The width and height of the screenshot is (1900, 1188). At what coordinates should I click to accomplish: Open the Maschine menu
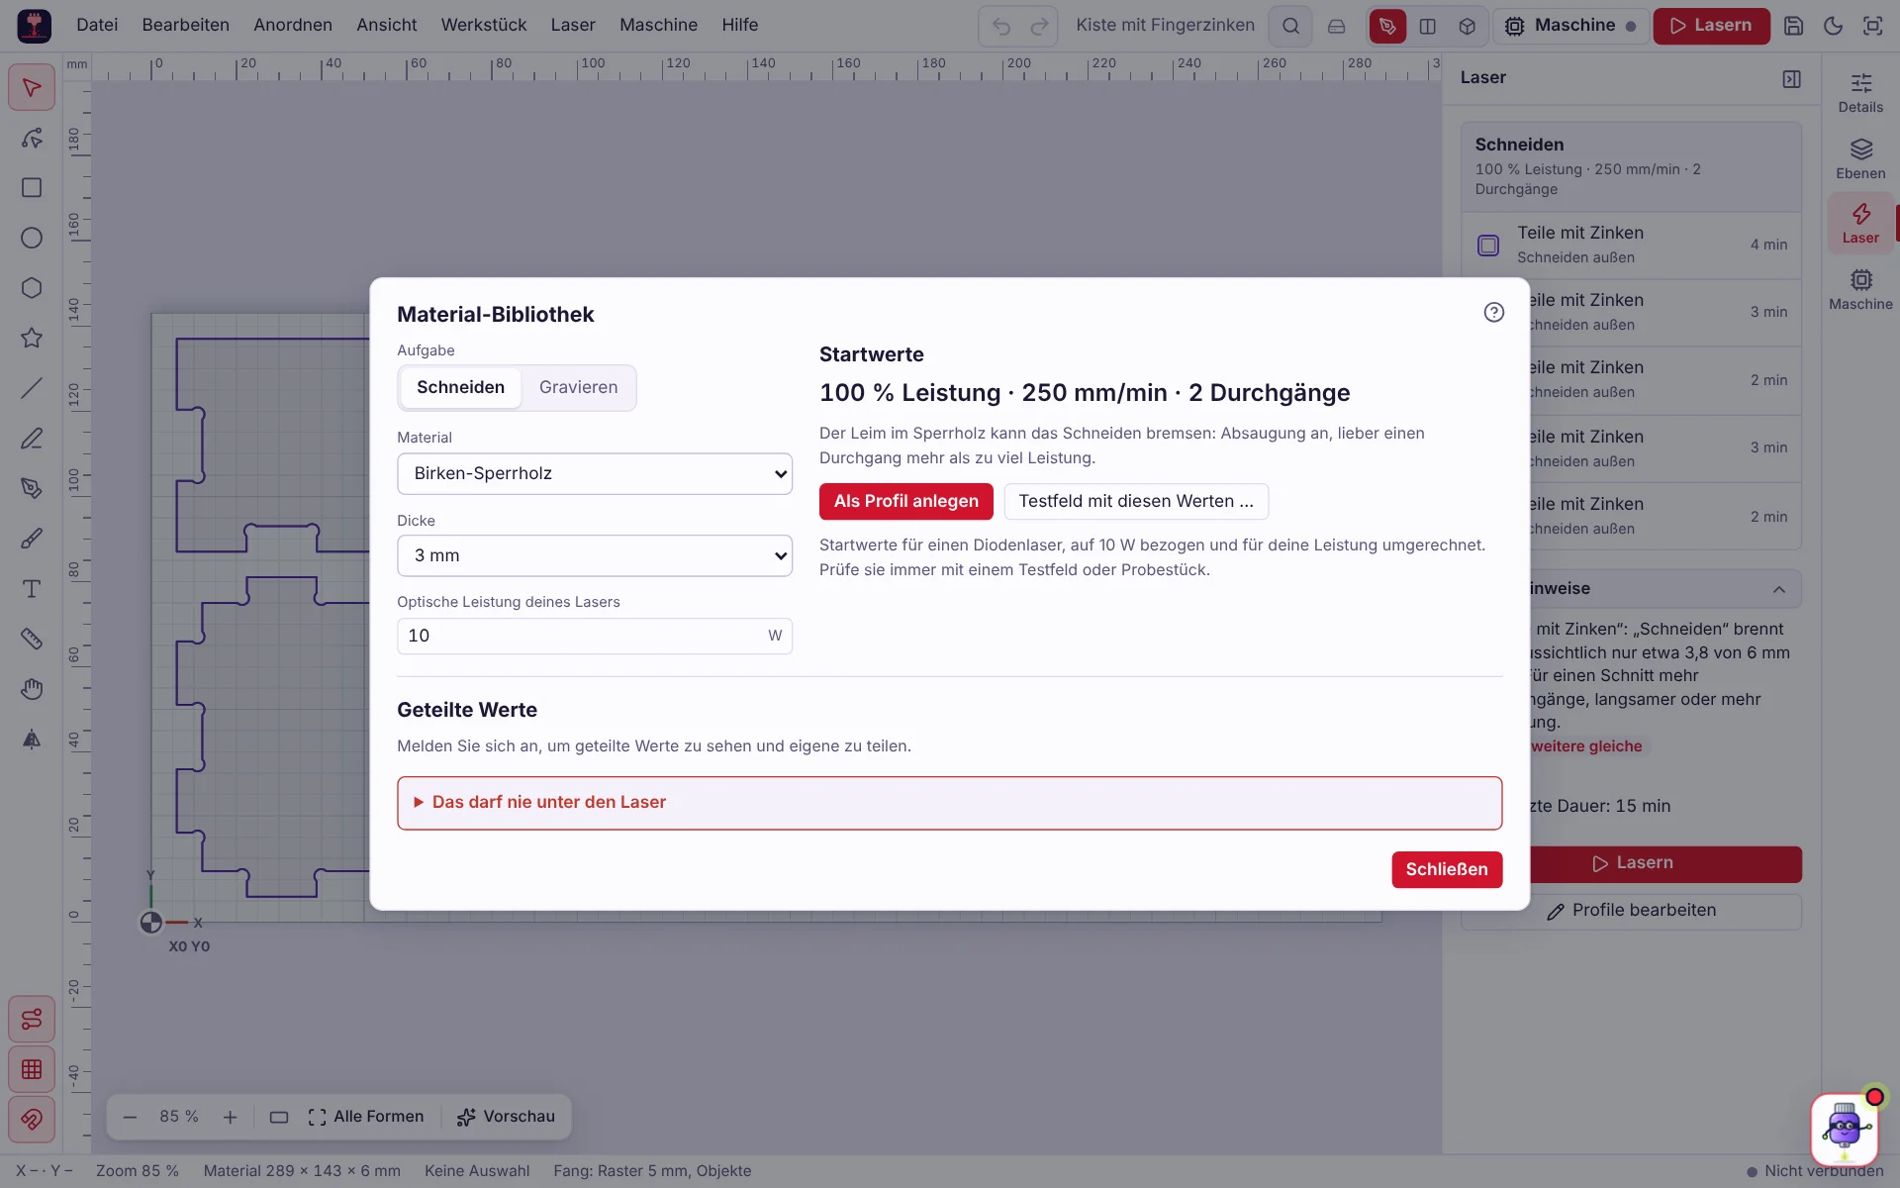click(x=658, y=25)
